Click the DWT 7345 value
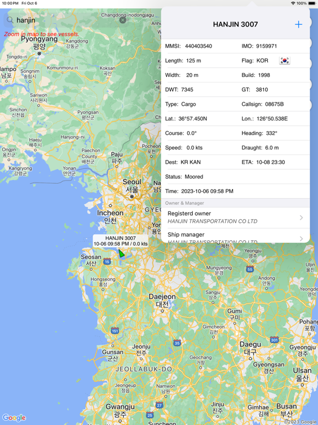This screenshot has height=425, width=318. click(x=187, y=90)
